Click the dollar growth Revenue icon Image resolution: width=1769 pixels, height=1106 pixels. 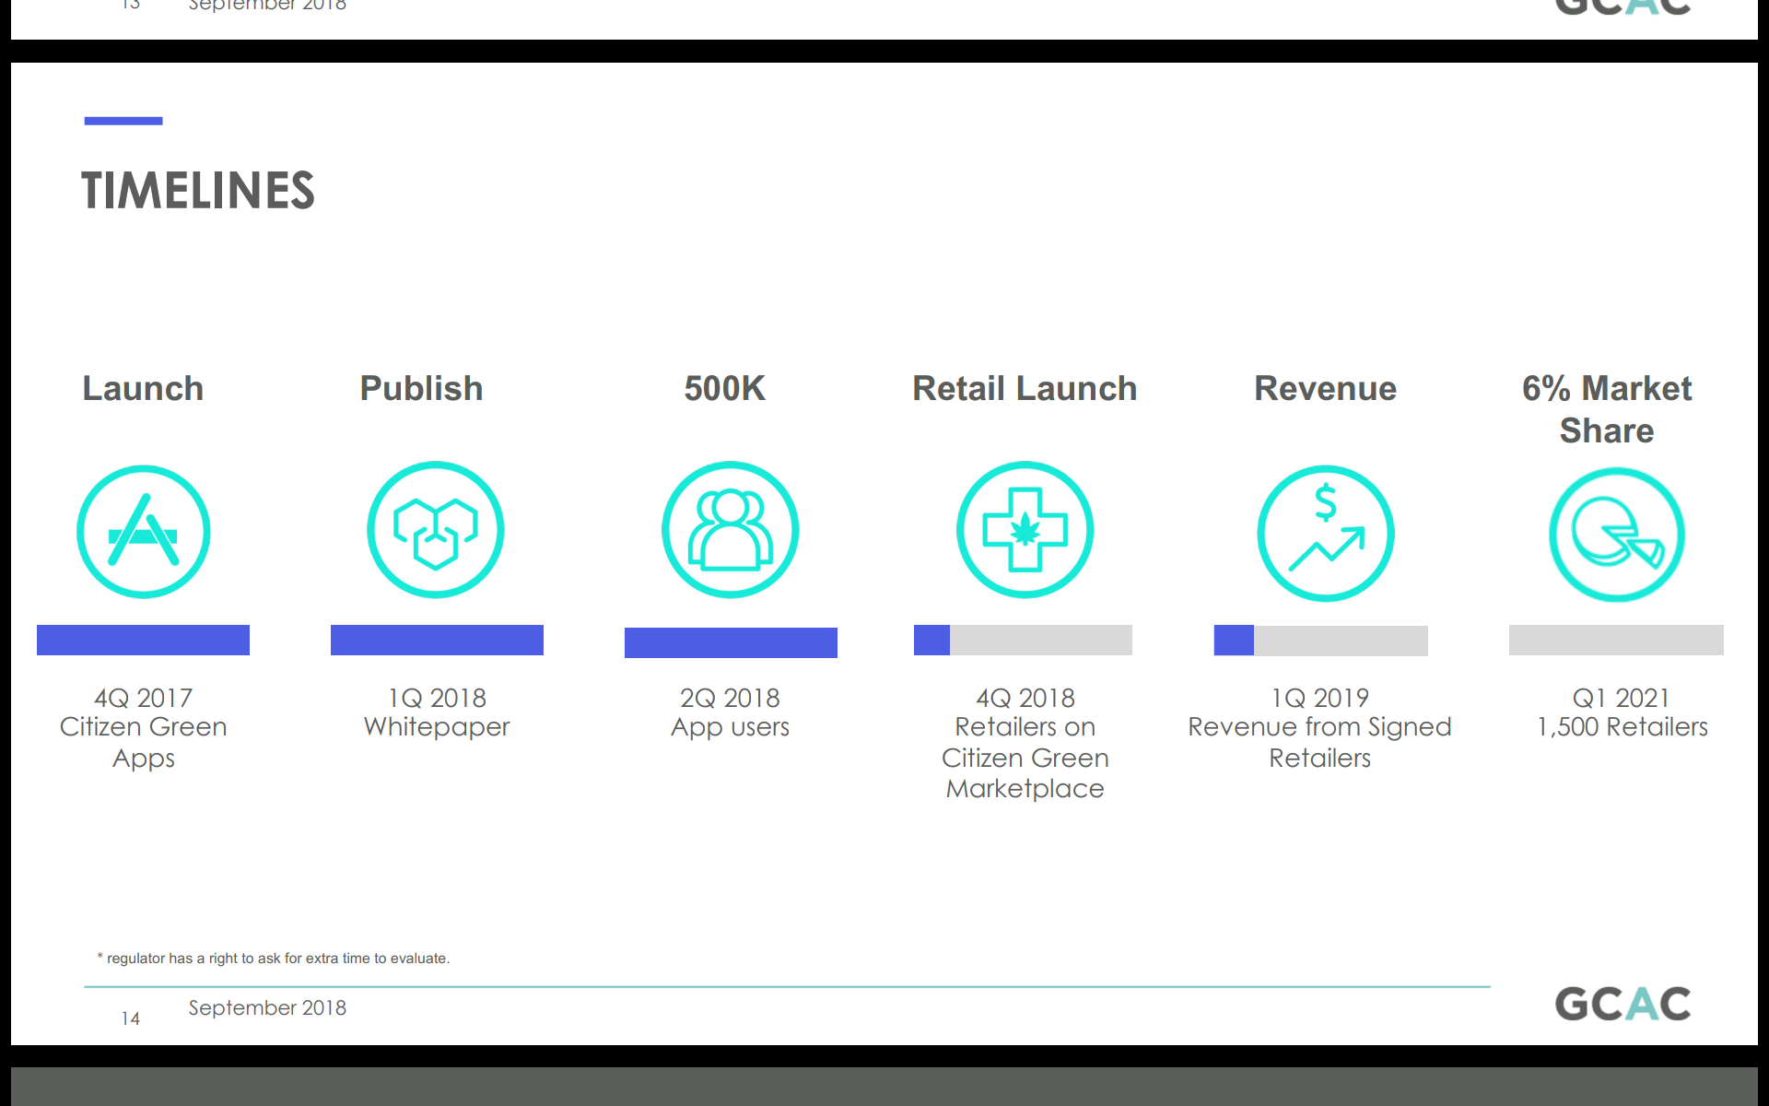(x=1326, y=533)
